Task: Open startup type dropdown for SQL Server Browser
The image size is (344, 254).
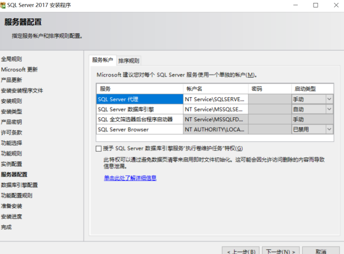Action: 329,130
